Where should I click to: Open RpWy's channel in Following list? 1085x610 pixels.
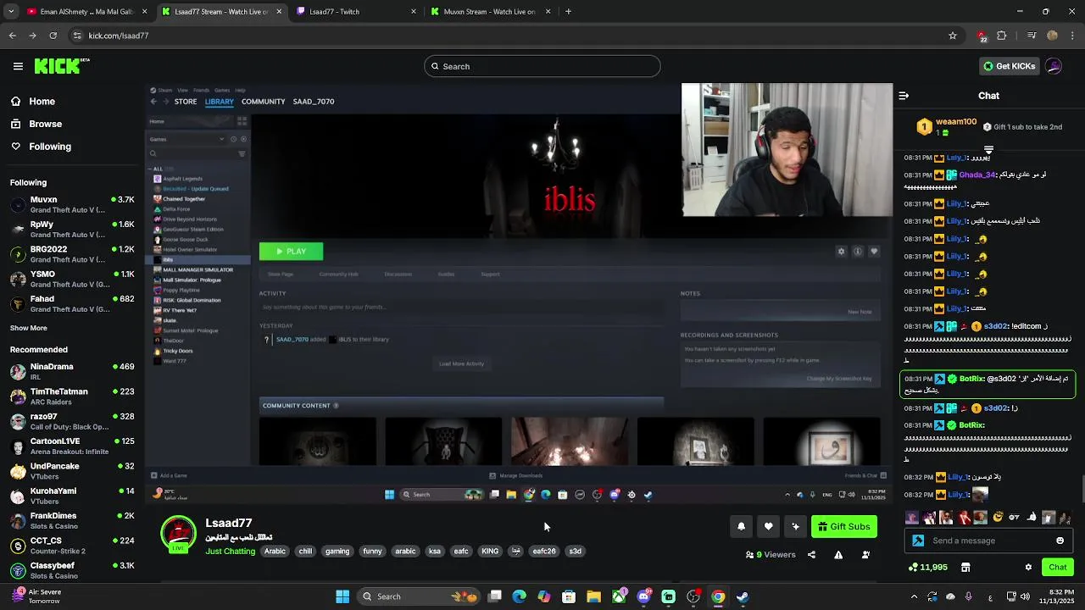click(x=72, y=229)
